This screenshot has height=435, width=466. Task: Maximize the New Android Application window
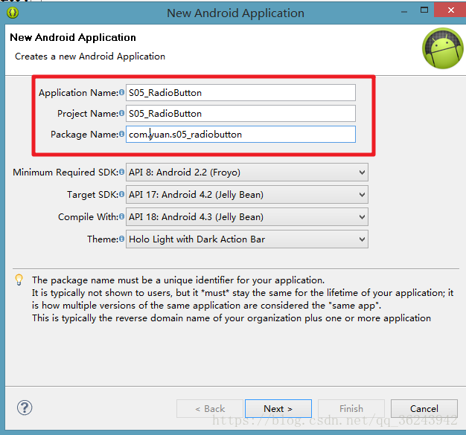pos(424,10)
